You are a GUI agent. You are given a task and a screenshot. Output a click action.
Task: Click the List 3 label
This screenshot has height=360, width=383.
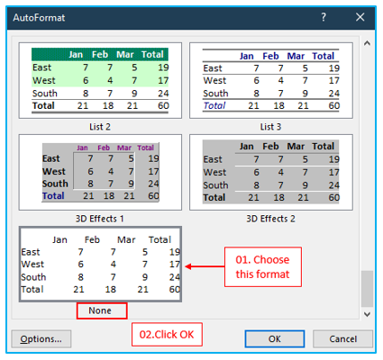[270, 127]
